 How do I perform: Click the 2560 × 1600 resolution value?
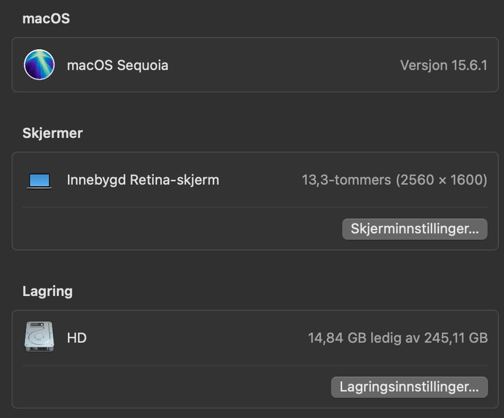441,180
